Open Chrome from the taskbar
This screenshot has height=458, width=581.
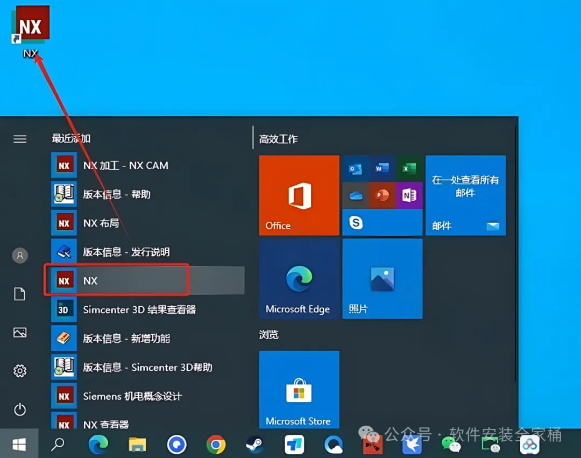pos(216,445)
